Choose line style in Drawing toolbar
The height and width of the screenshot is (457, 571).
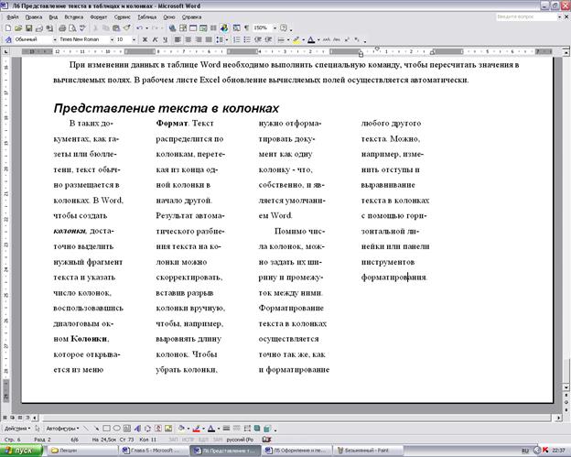click(x=226, y=429)
